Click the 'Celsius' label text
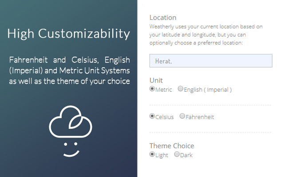This screenshot has height=177, width=284. [165, 117]
